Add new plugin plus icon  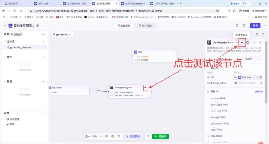[x=44, y=57]
